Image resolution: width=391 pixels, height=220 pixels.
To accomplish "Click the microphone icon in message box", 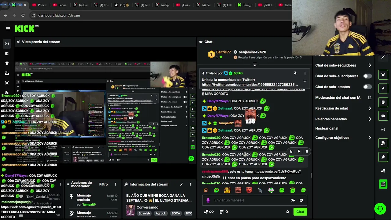I will tap(208, 200).
